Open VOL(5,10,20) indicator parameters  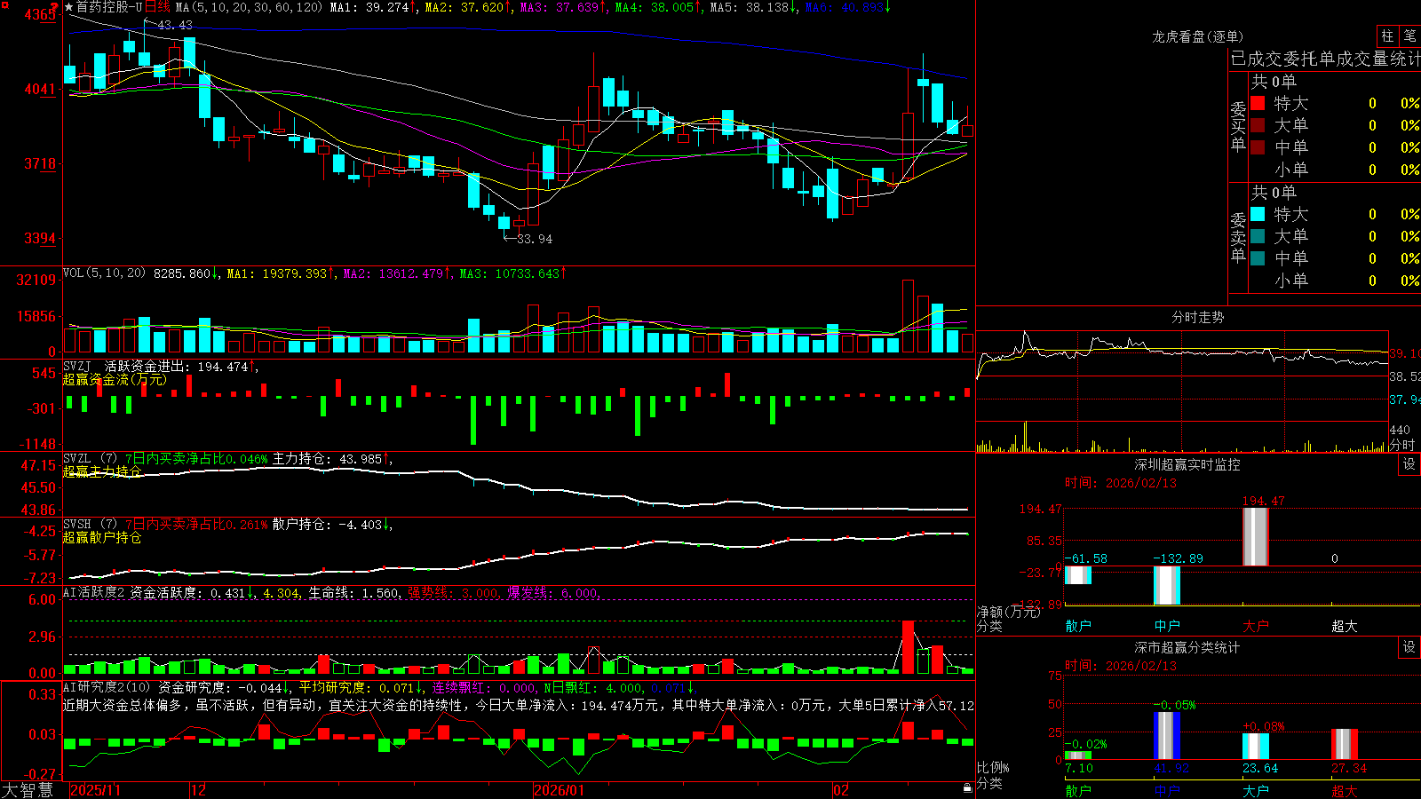[x=104, y=273]
